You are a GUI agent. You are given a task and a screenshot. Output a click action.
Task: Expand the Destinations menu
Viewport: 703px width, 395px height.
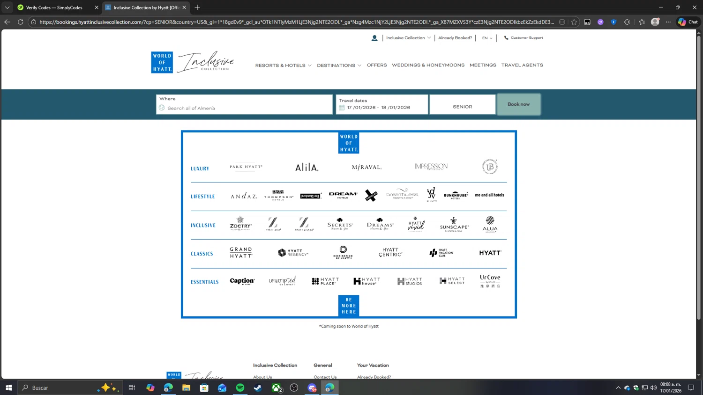(339, 66)
